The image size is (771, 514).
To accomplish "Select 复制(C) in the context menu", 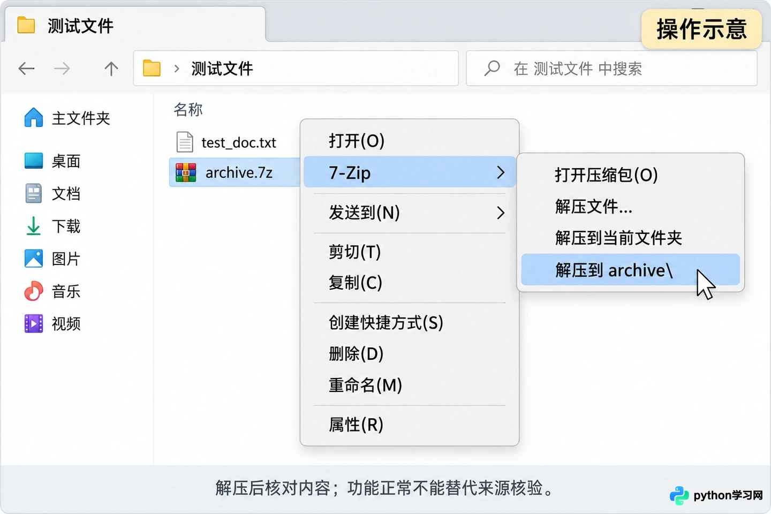I will (410, 282).
